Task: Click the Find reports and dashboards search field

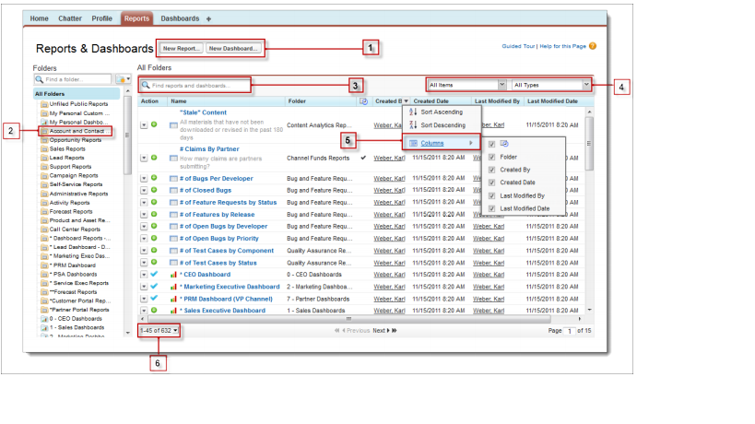Action: tap(195, 85)
